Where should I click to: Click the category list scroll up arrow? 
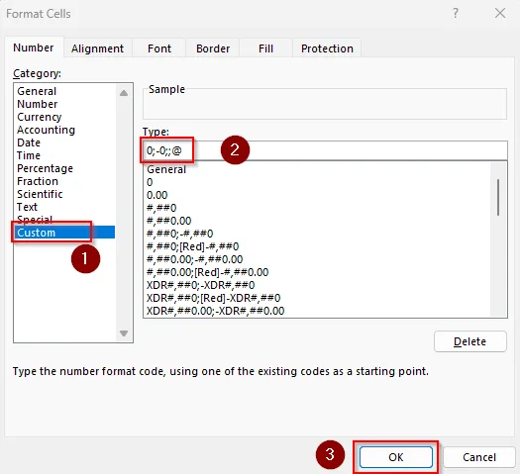point(124,93)
